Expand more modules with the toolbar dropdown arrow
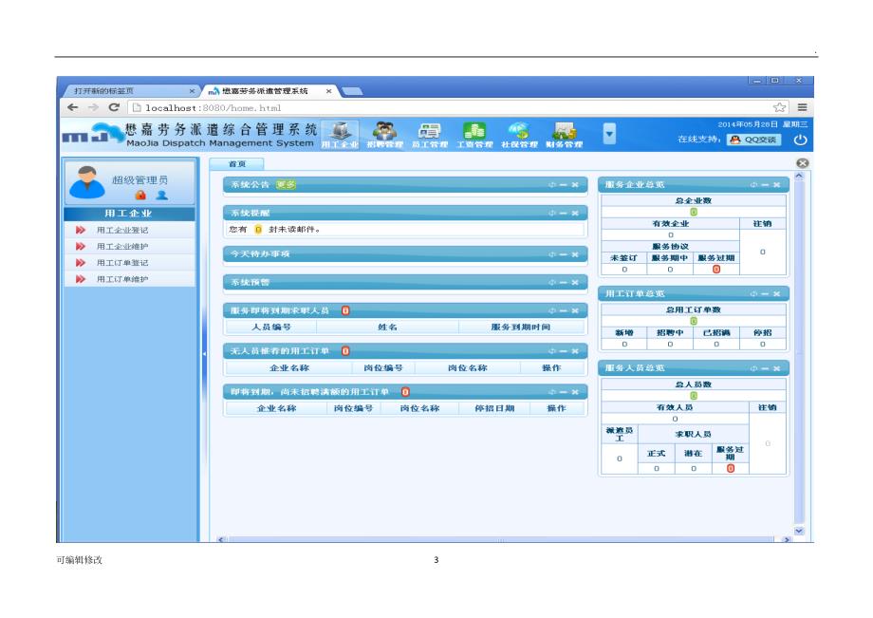 609,134
